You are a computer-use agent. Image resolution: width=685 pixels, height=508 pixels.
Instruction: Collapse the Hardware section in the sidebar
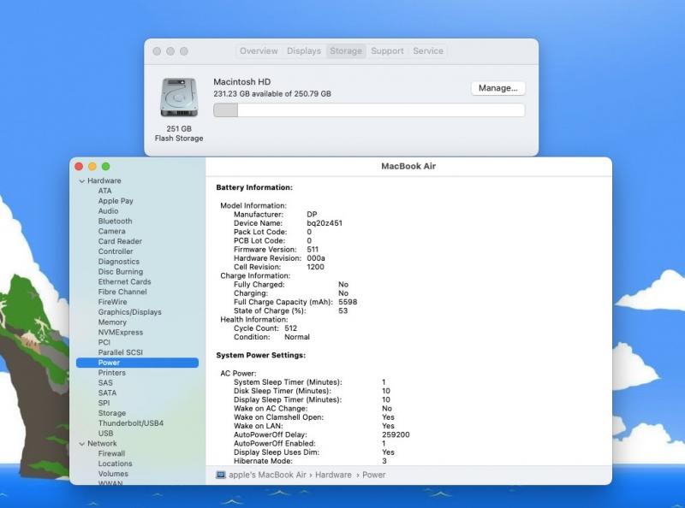[x=81, y=180]
